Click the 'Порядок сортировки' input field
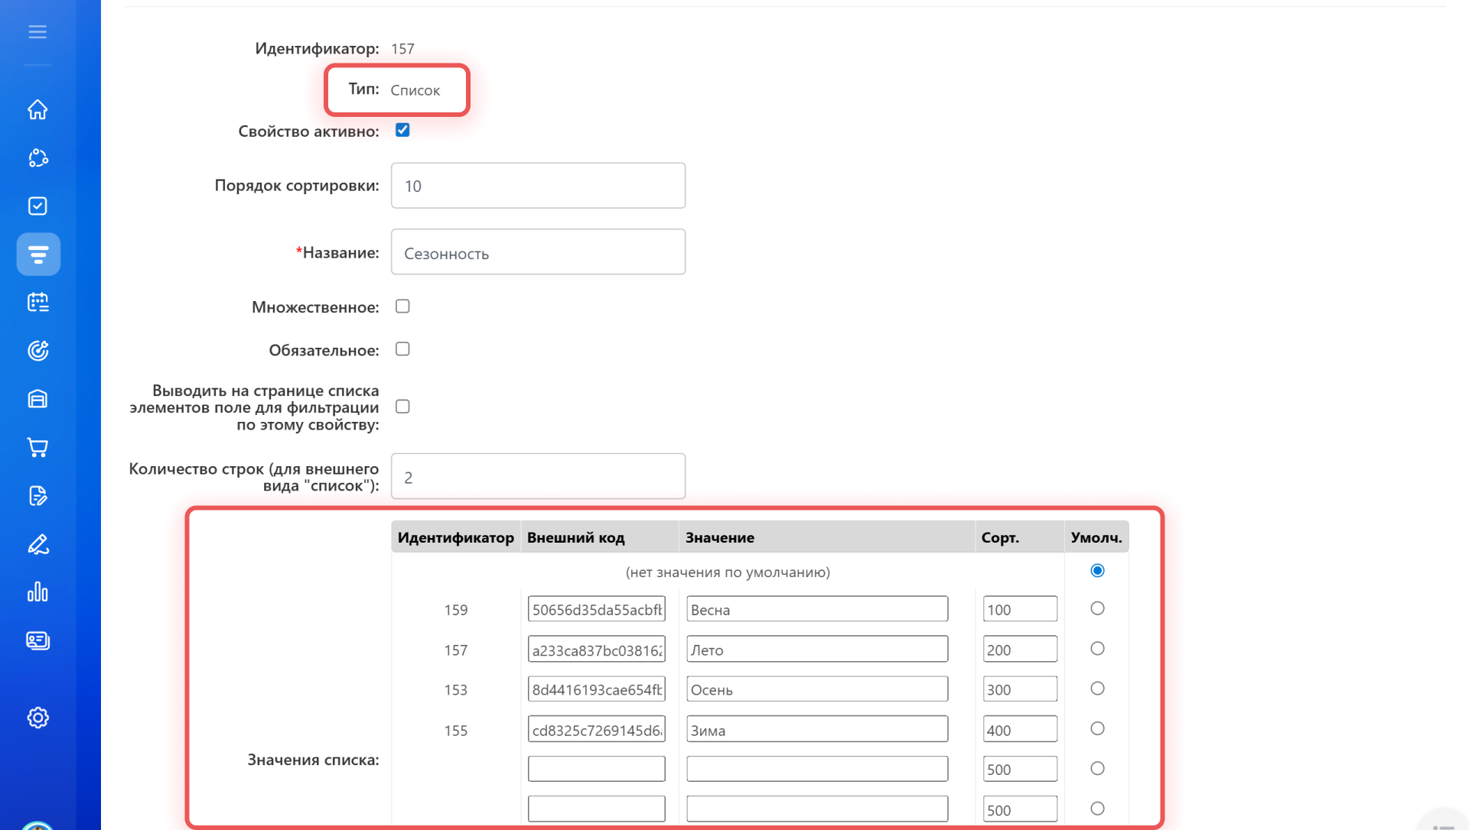 click(538, 186)
